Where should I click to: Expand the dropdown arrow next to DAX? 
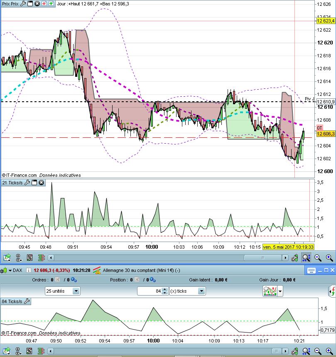coord(10,271)
